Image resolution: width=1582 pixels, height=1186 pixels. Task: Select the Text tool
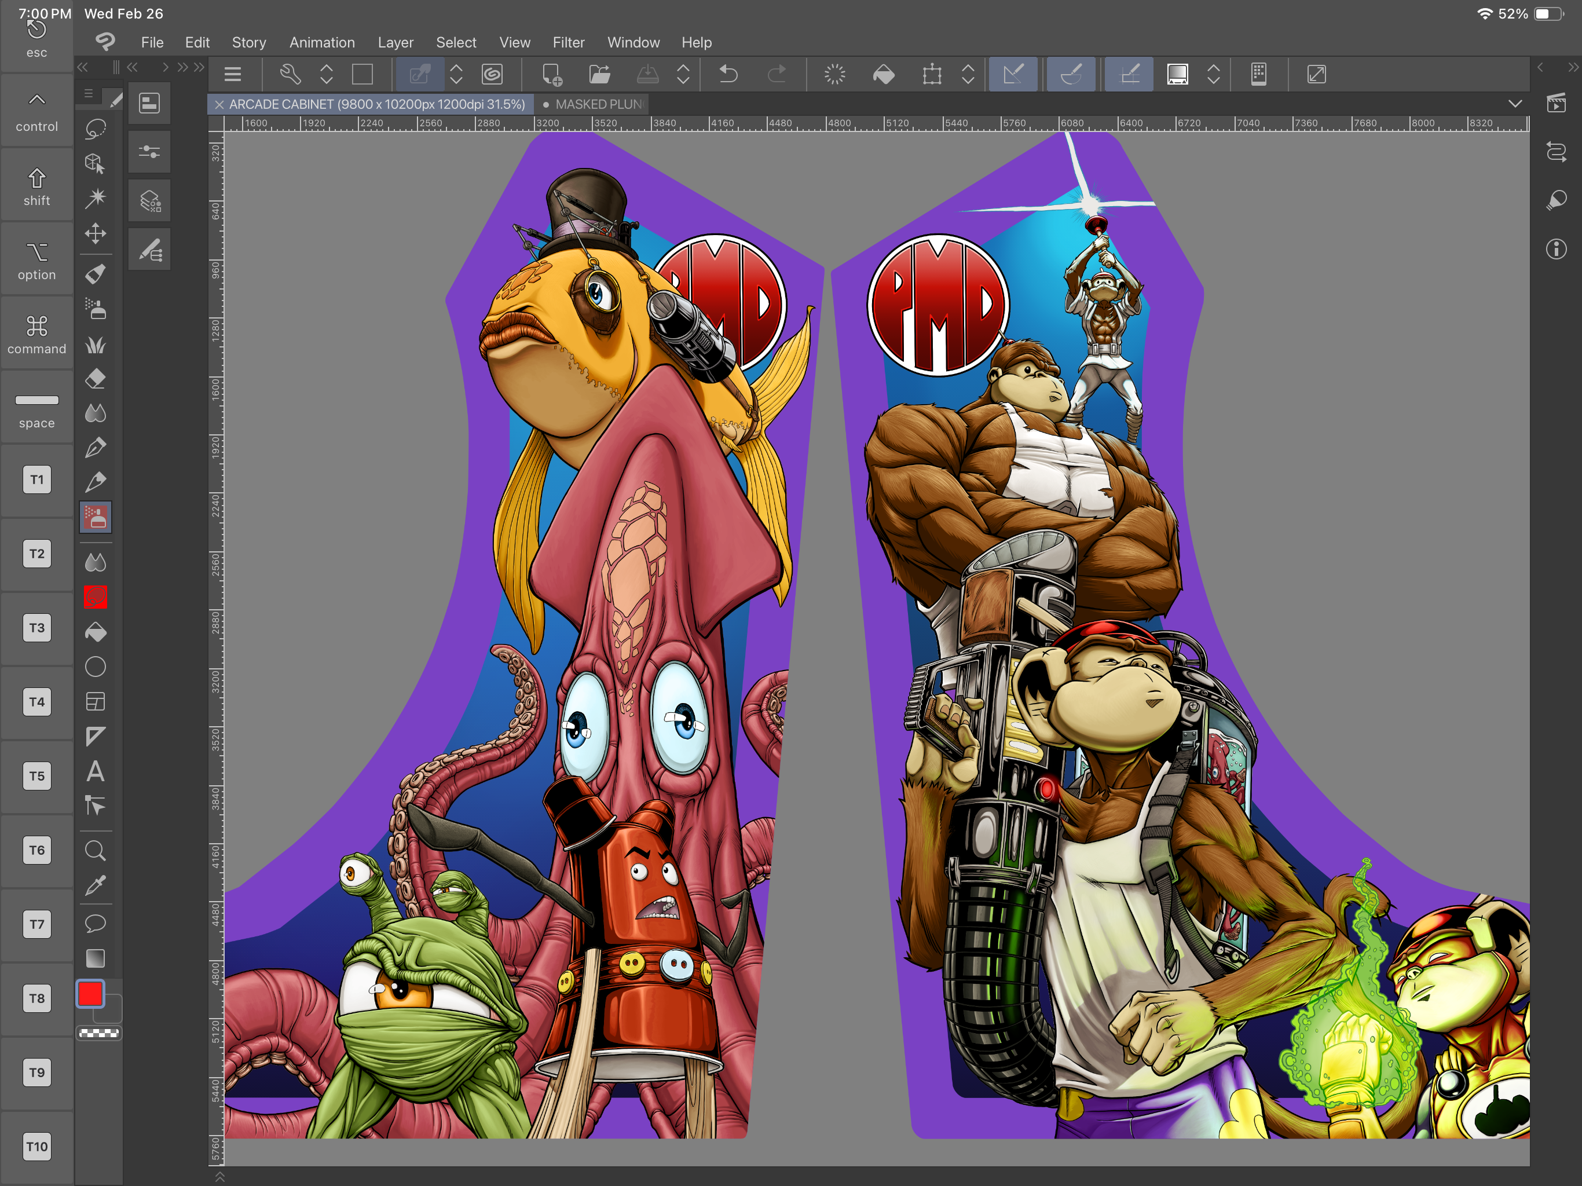tap(95, 771)
